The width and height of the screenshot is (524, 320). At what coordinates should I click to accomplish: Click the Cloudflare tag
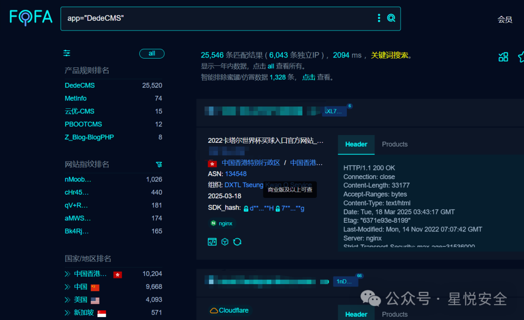[x=229, y=311]
